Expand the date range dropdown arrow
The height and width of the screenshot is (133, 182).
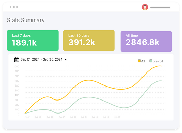pyautogui.click(x=66, y=59)
